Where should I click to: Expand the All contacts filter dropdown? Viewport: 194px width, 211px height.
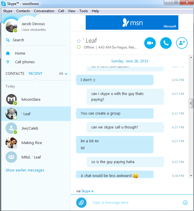click(x=63, y=74)
